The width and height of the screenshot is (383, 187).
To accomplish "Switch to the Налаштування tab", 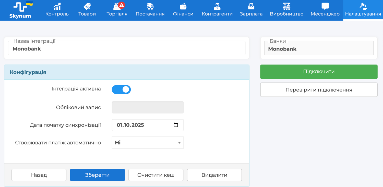I will pos(363,10).
